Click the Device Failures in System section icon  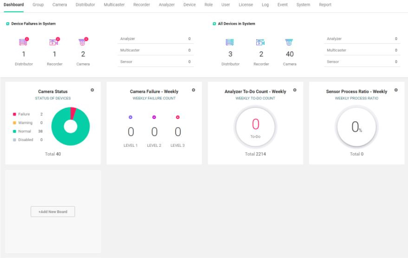click(x=8, y=24)
